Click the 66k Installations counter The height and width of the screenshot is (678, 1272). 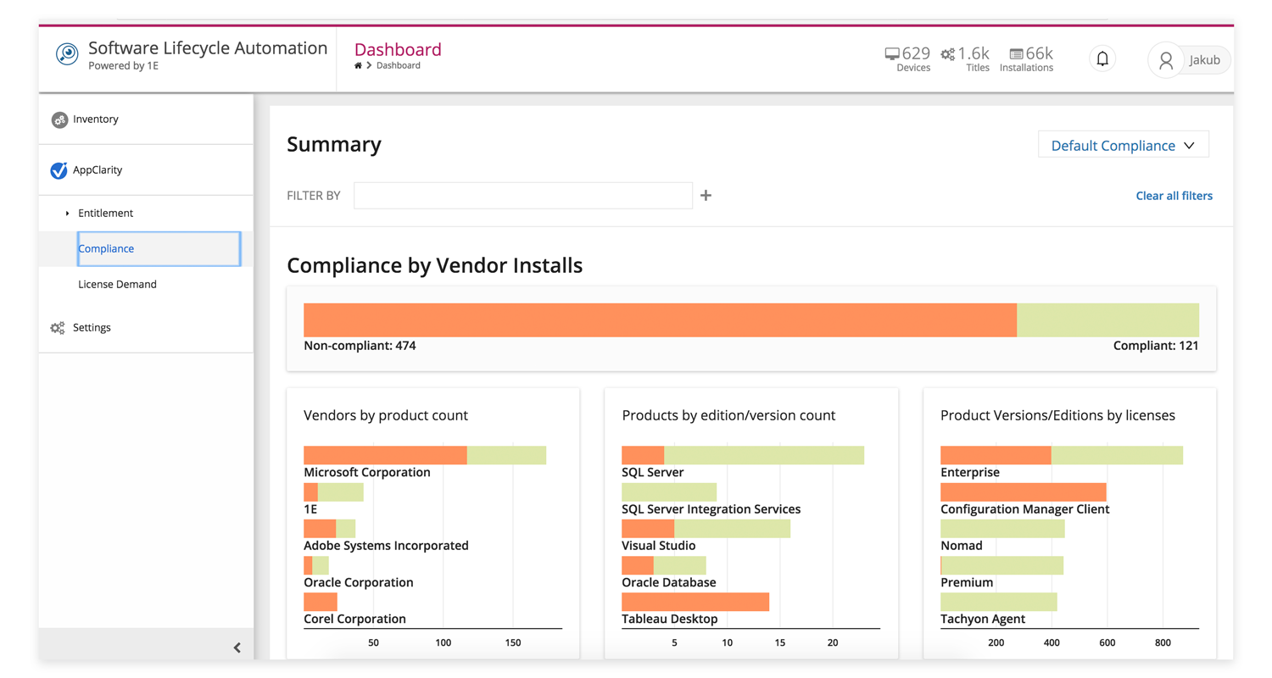[1027, 59]
